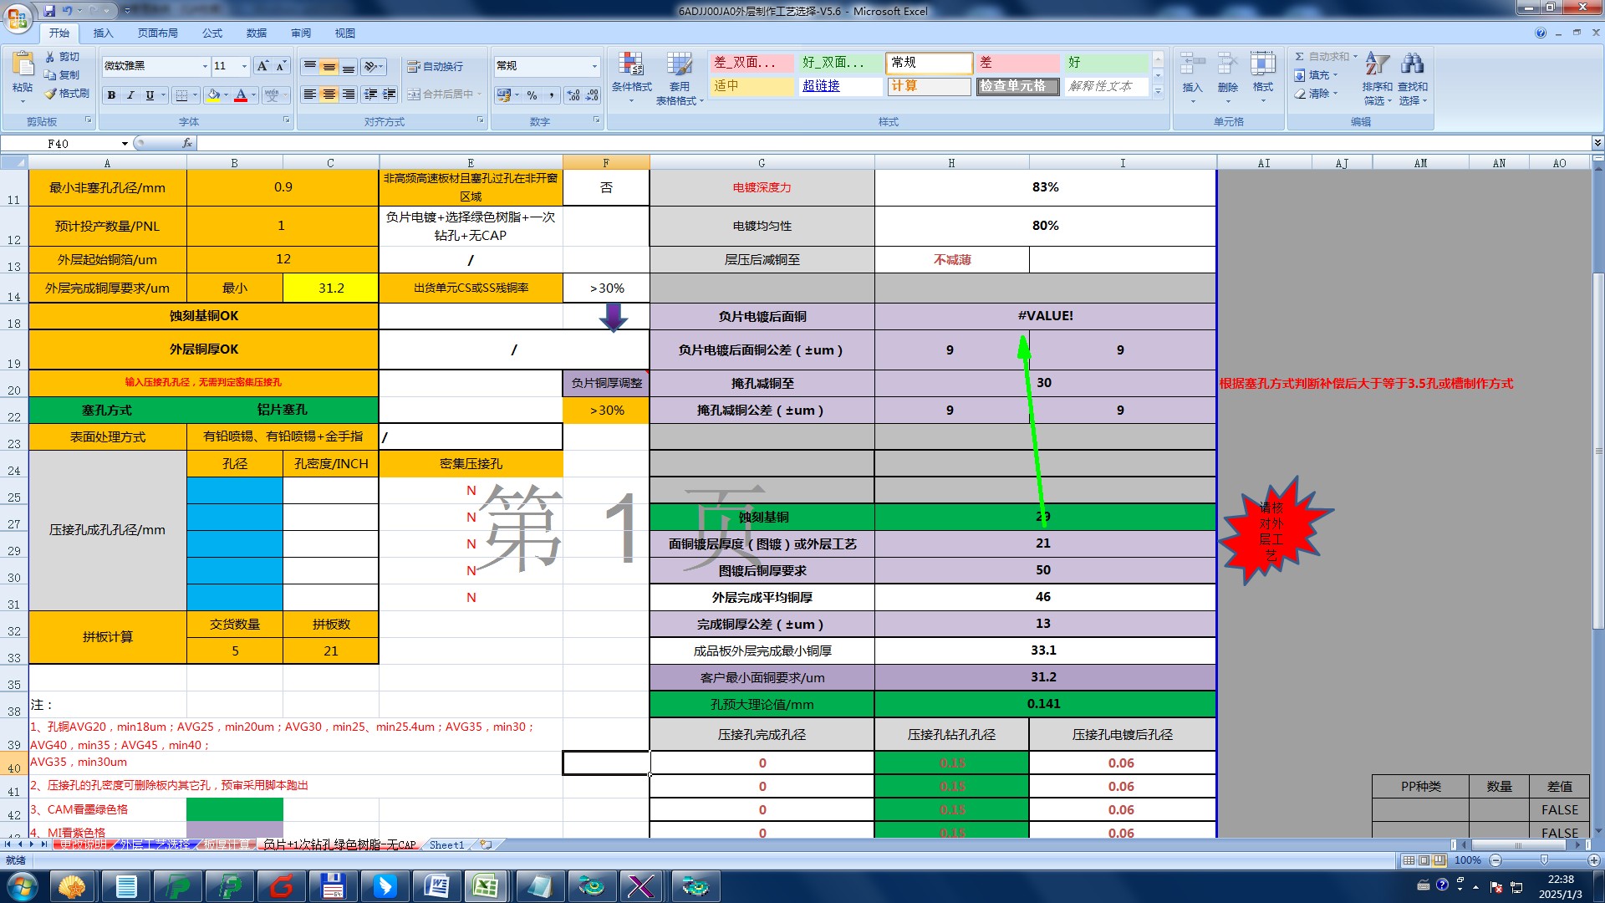Screen dimensions: 1605x903
Task: Click the Insert cells (插入) icon
Action: point(1193,64)
